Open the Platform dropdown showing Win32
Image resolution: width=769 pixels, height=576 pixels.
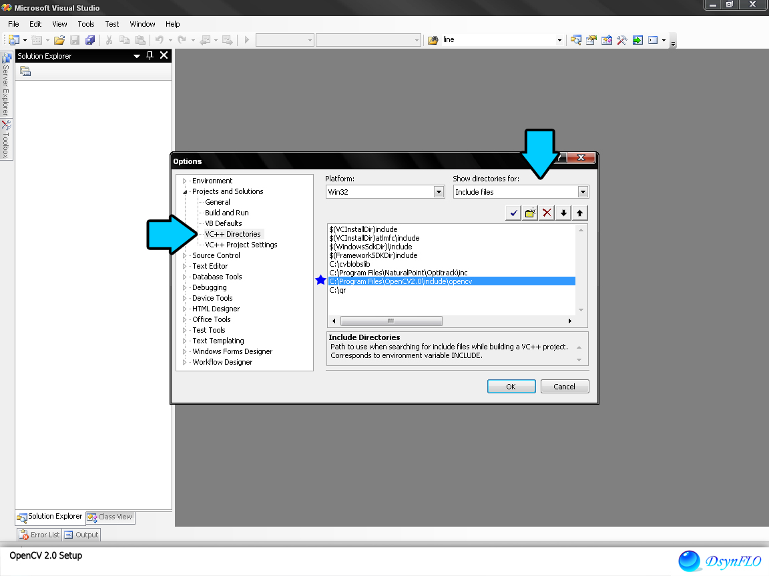(x=439, y=191)
